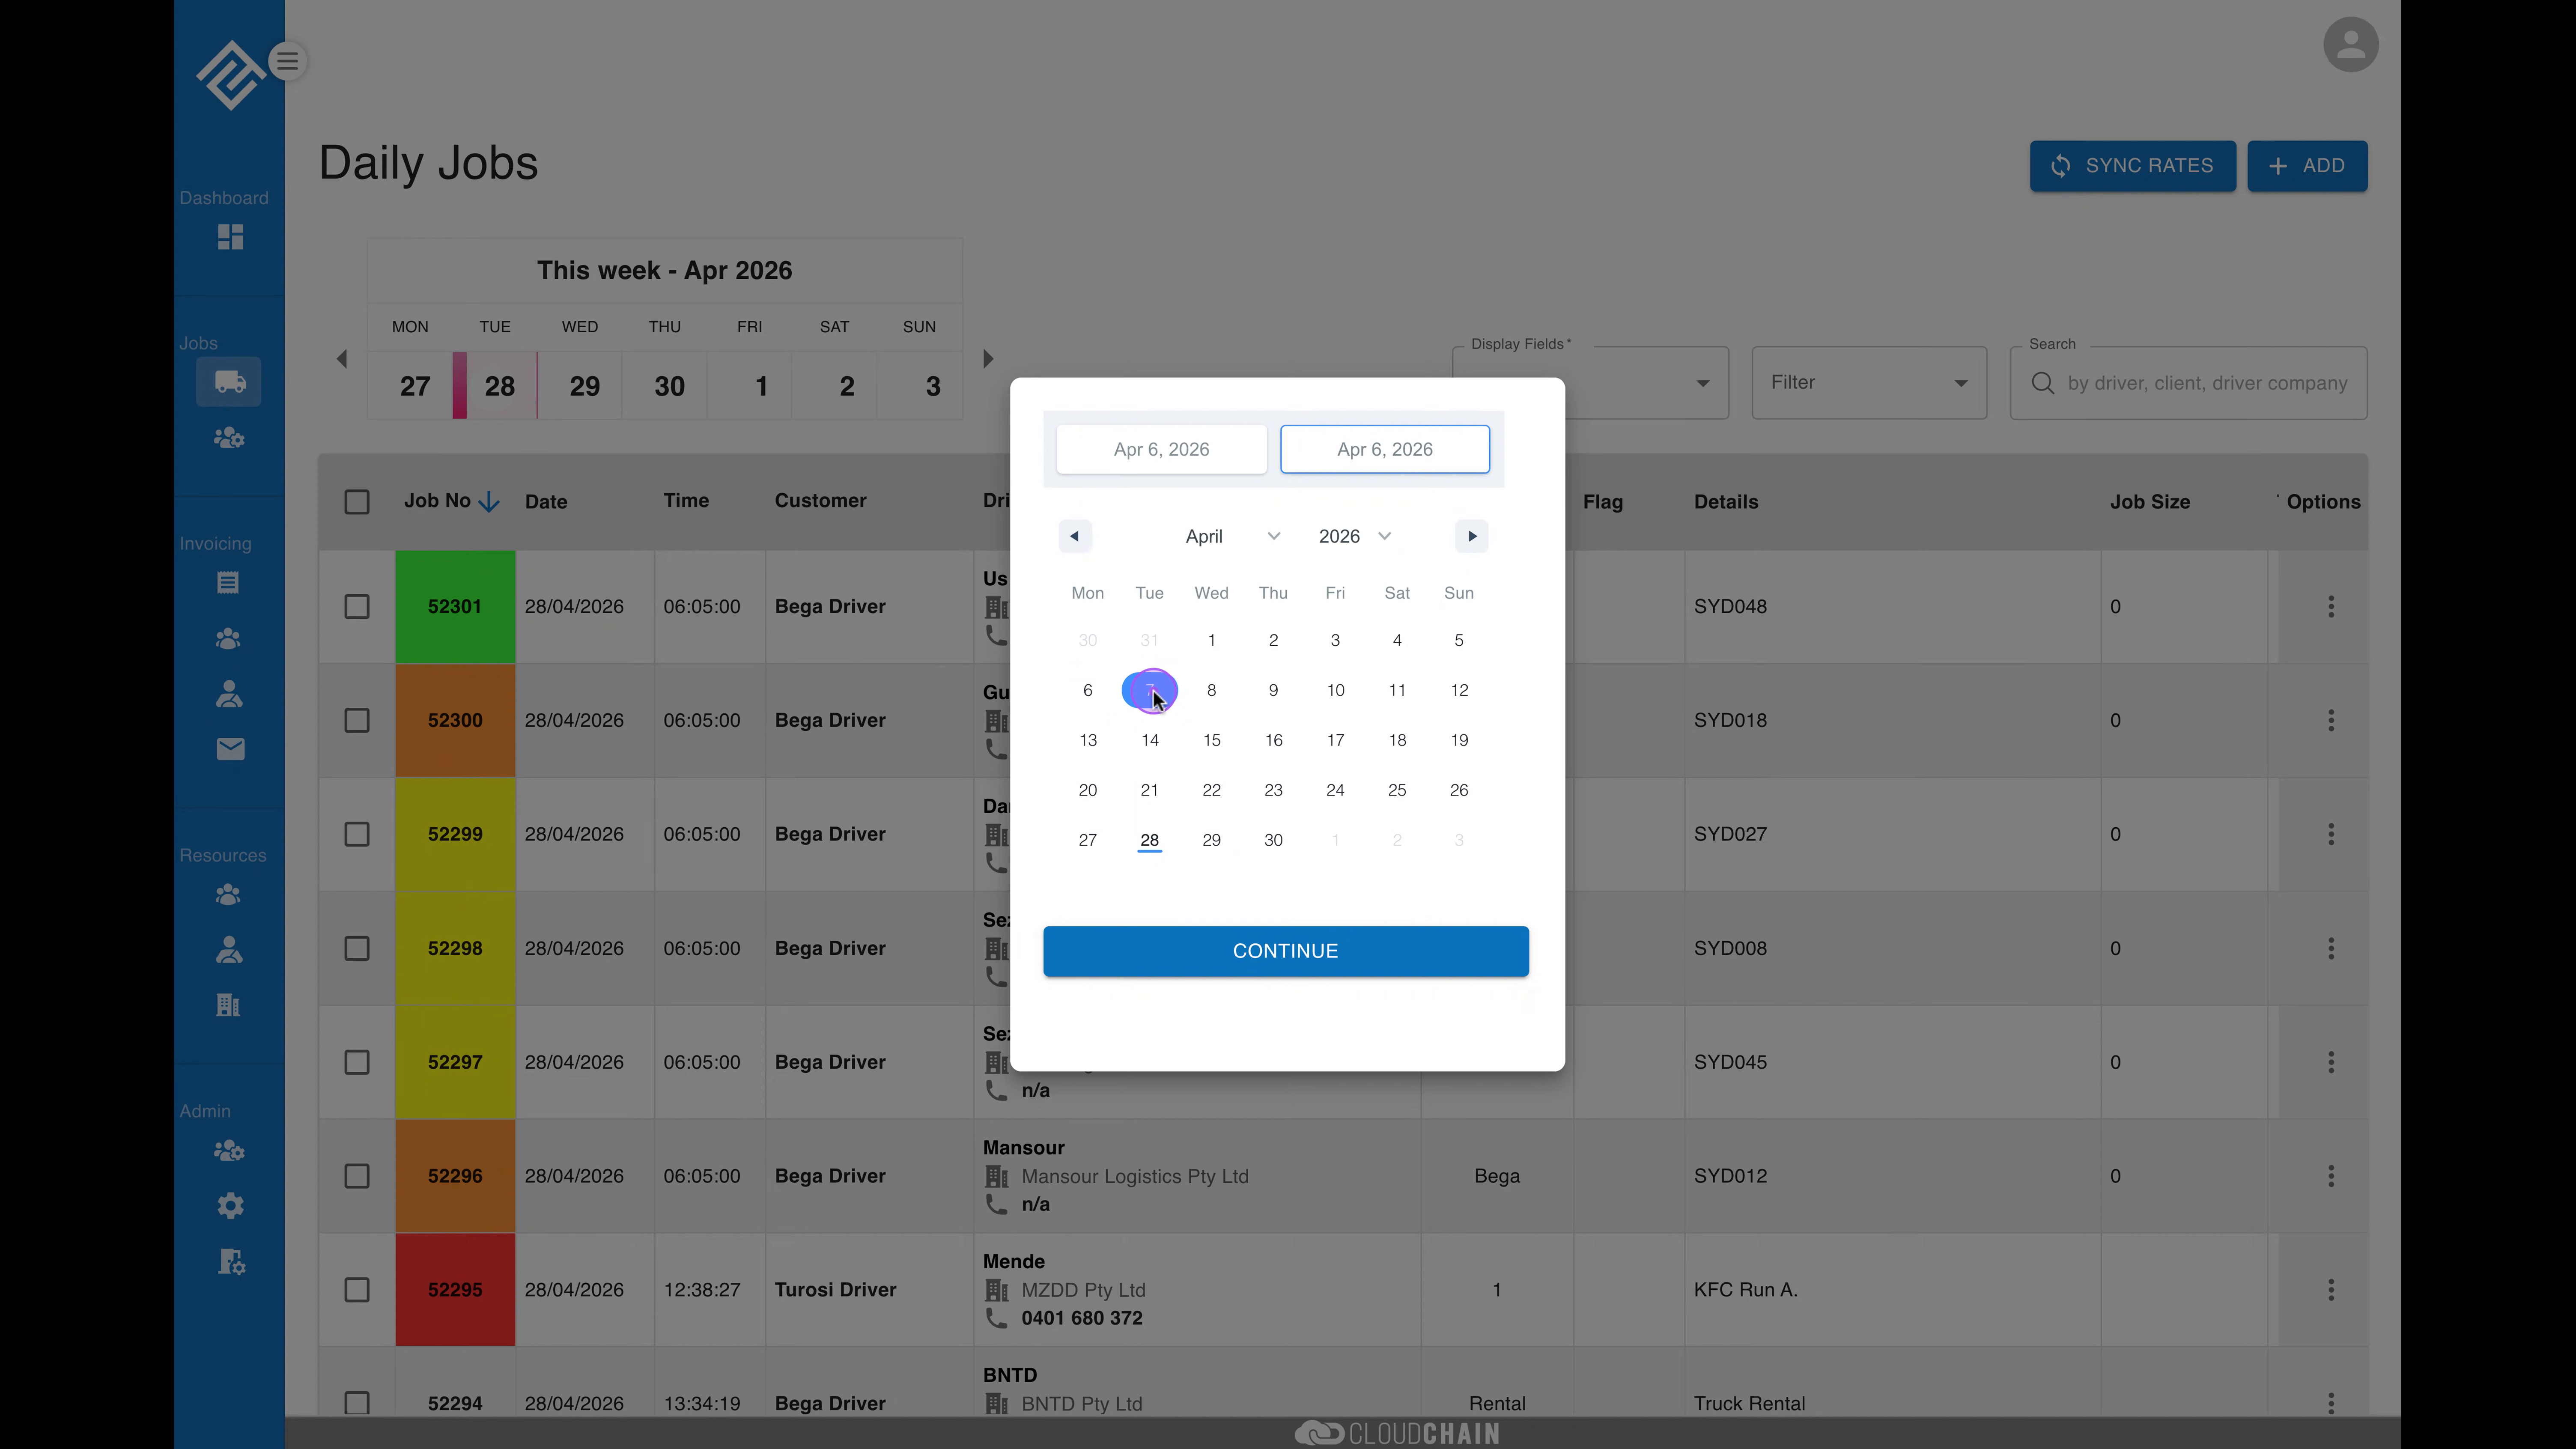
Task: Check the box for job 52301
Action: click(x=357, y=607)
